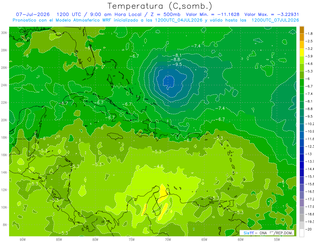This screenshot has width=314, height=243.
Task: Click the "-1.8" colorbar tick label
Action: pos(310,34)
